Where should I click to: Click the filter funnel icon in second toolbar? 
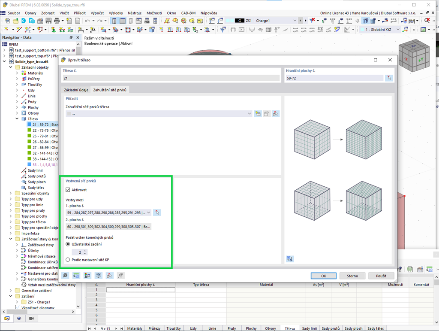(x=223, y=30)
